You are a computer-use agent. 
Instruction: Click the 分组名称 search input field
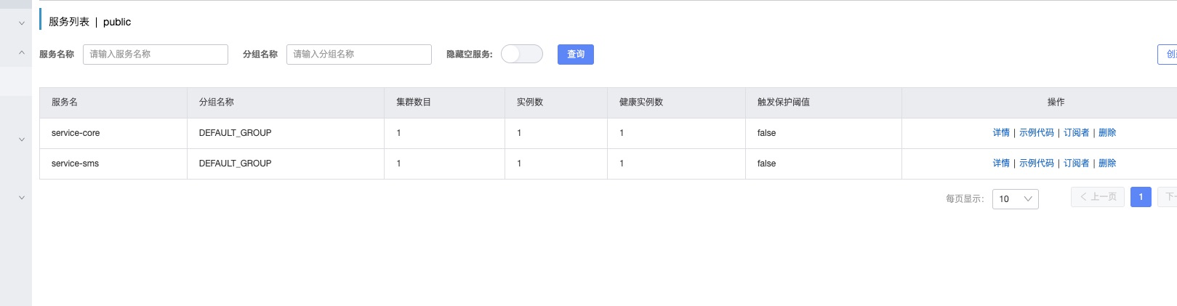(358, 55)
